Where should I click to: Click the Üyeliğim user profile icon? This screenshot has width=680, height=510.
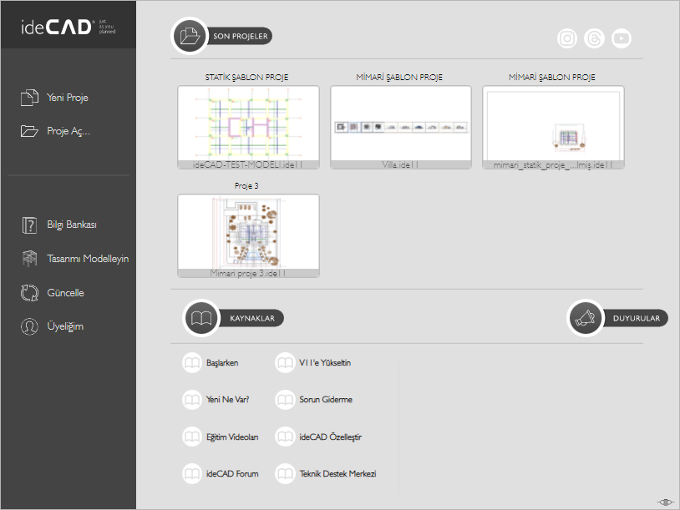29,326
